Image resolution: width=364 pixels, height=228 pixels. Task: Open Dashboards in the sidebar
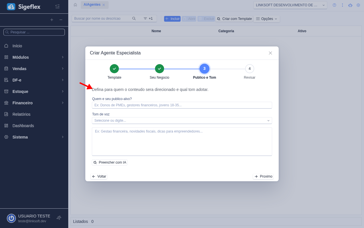tap(23, 126)
